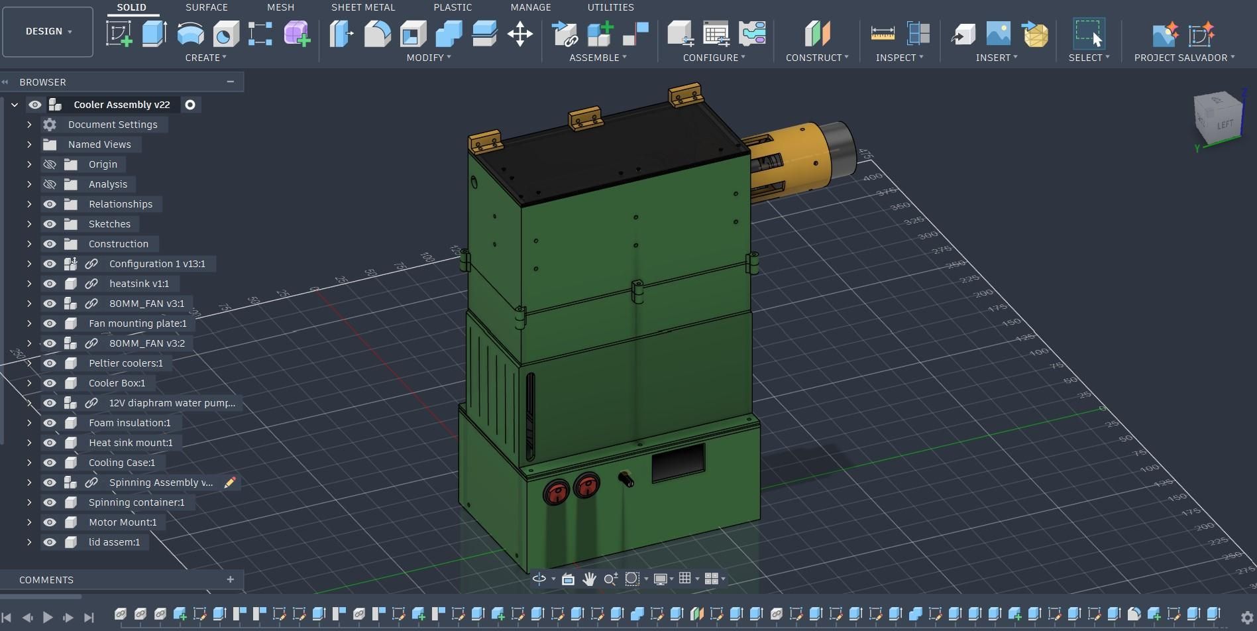Screen dimensions: 1257x631
Task: Click the Interference inspect icon
Action: tap(918, 33)
